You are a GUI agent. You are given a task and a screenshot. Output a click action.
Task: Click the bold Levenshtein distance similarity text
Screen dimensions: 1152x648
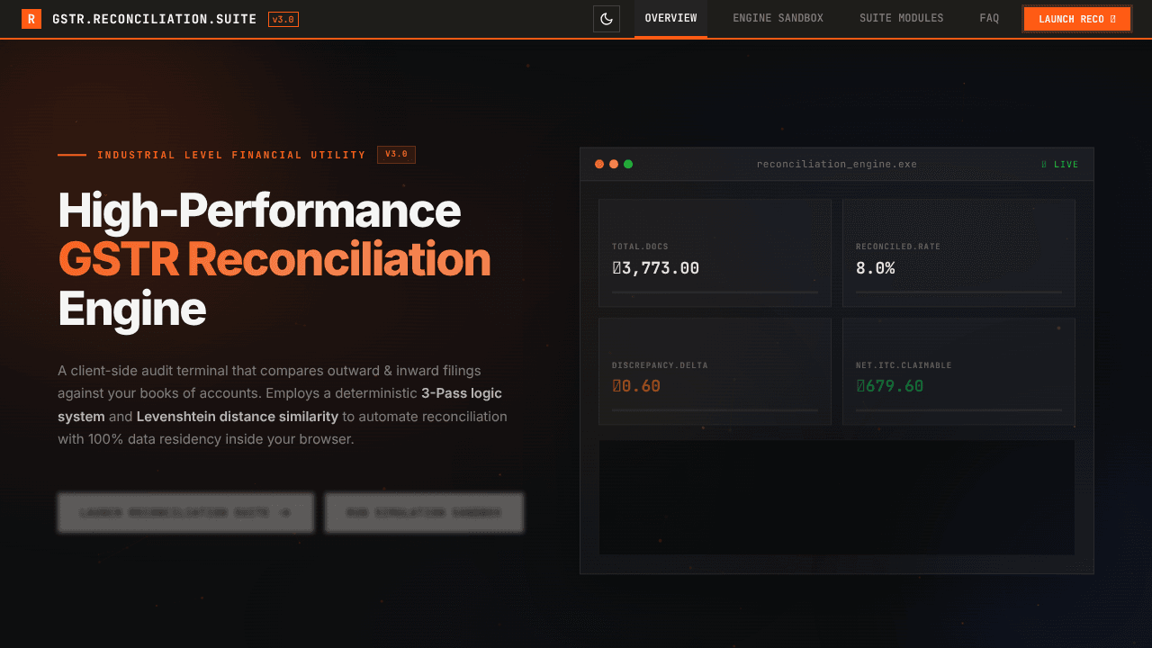[238, 417]
